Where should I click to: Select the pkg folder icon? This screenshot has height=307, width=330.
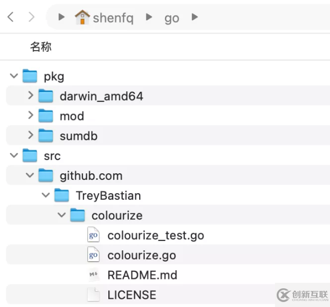(30, 76)
